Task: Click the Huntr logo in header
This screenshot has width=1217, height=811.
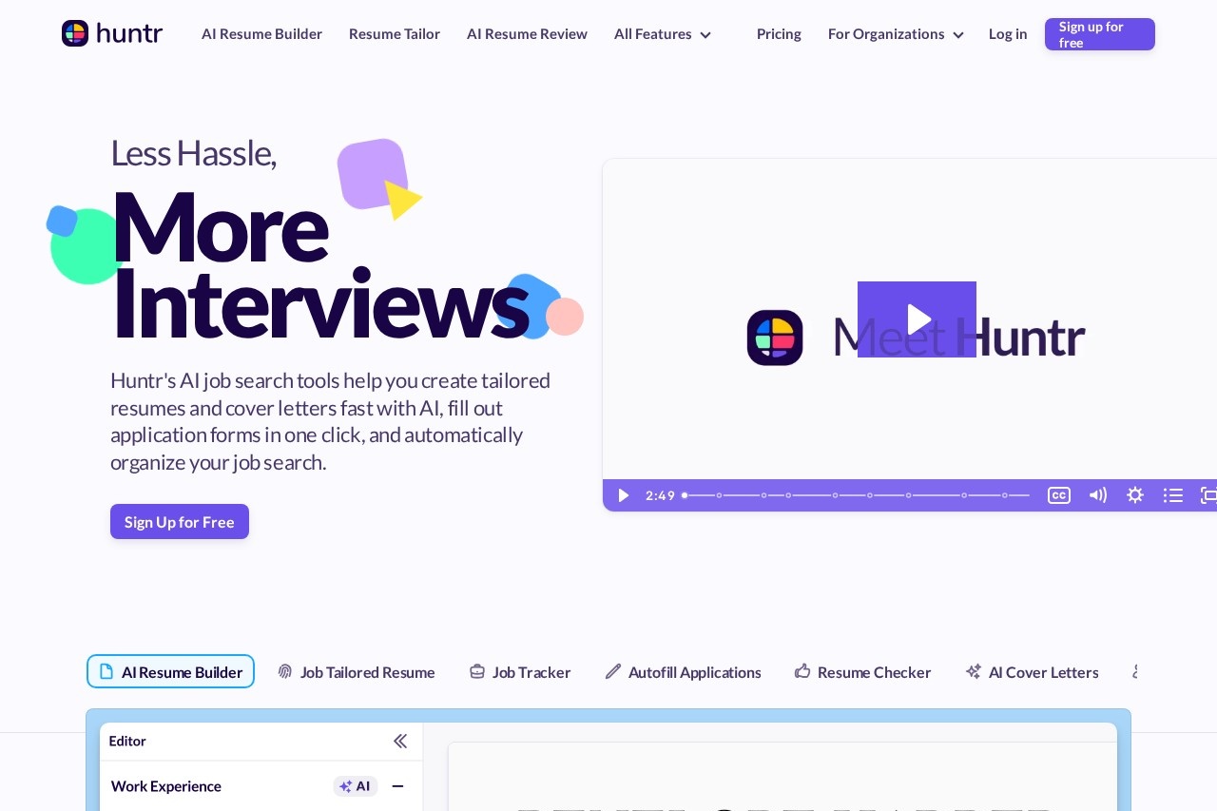Action: coord(112,33)
